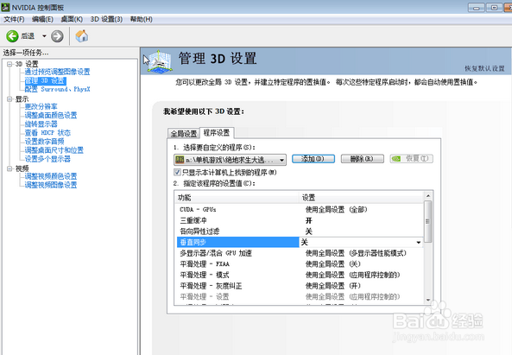
Task: Open 查看 HDCP 状态 task link
Action: click(x=47, y=133)
